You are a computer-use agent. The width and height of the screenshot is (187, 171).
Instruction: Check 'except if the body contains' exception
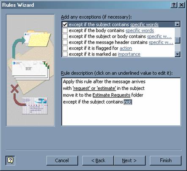point(65,30)
